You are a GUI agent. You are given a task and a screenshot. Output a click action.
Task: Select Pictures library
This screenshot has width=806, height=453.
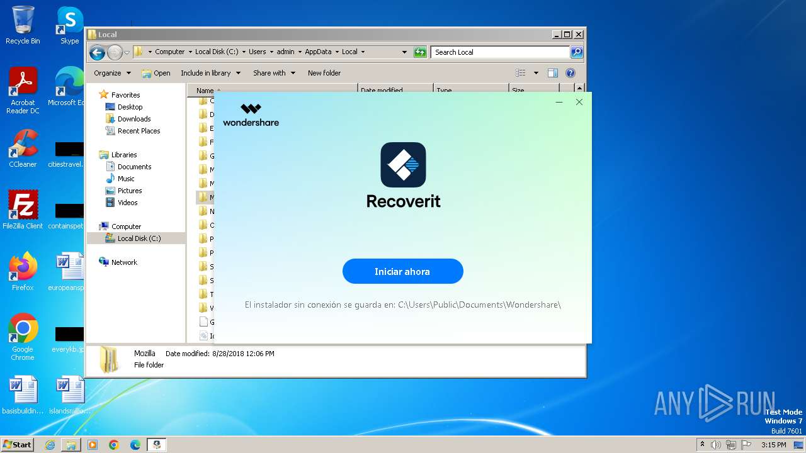(130, 191)
